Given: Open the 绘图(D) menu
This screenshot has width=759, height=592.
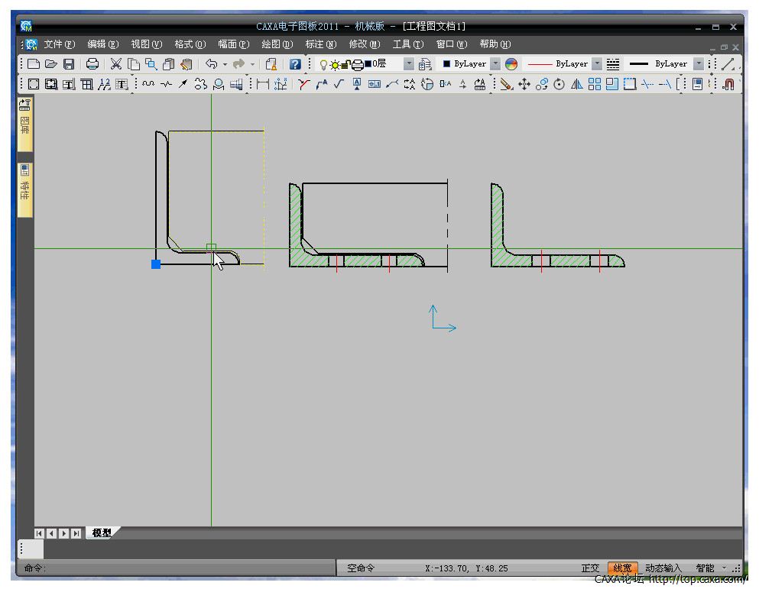Looking at the screenshot, I should coord(277,44).
